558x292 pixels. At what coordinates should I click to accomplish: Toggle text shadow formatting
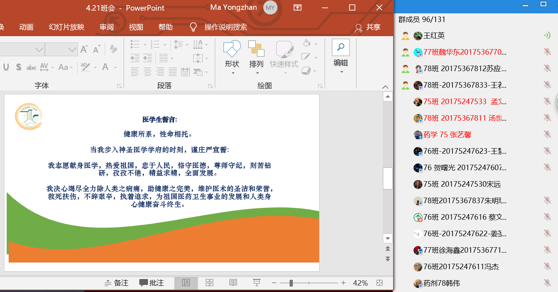tap(18, 67)
